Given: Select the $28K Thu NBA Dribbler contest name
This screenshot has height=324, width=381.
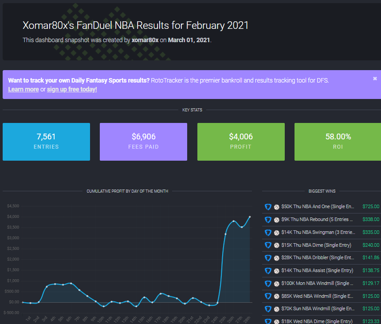Looking at the screenshot, I should 318,257.
